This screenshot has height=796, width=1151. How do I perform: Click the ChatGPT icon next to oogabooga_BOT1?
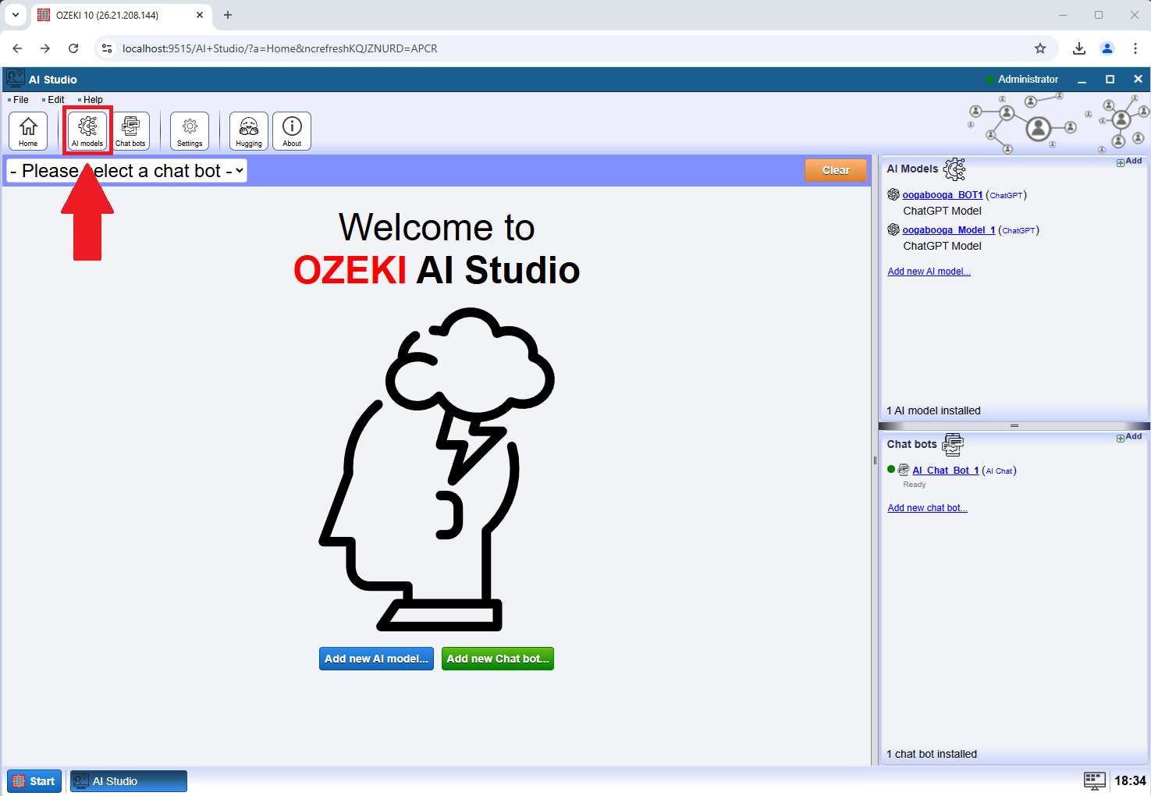pyautogui.click(x=893, y=194)
